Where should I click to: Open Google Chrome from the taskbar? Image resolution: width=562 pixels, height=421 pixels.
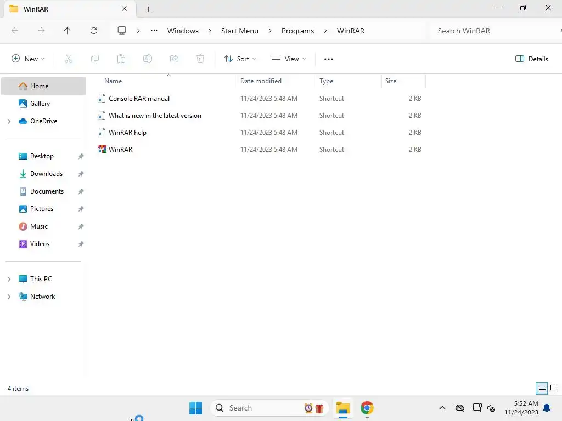(x=367, y=408)
